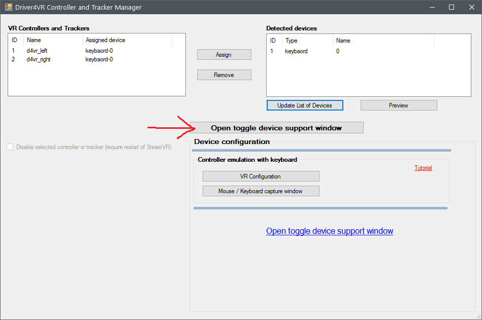Click ID 1 in VR Controllers list

click(13, 51)
